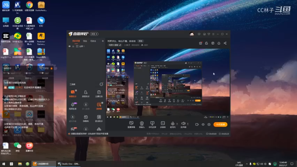Click the pill button after stream title
Viewport: 297px width, 167px height.
pyautogui.click(x=141, y=41)
